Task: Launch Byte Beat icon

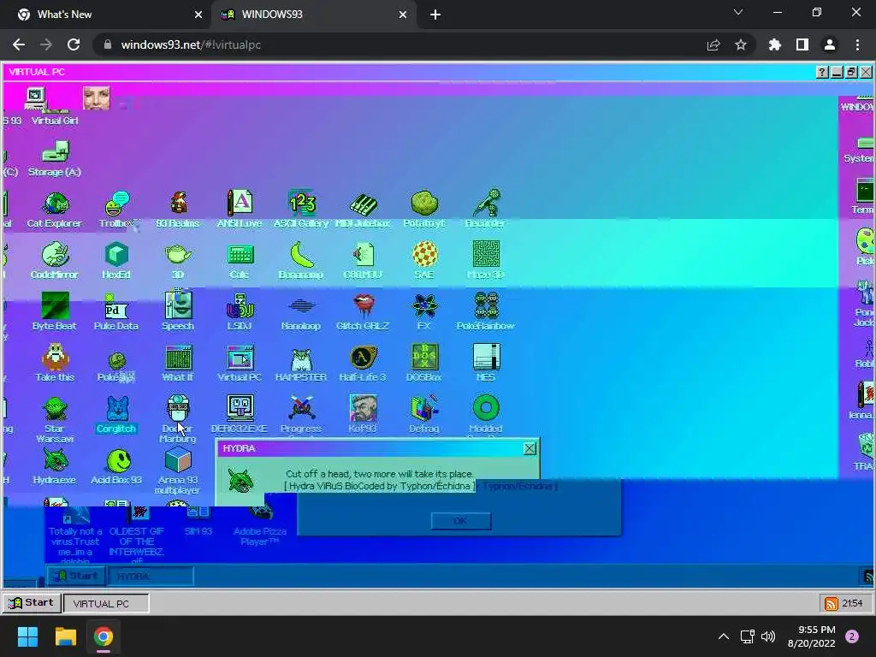Action: tap(55, 311)
